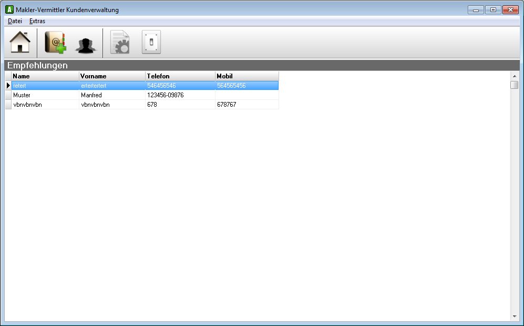Image resolution: width=524 pixels, height=326 pixels.
Task: Click the Telefon column header
Action: pyautogui.click(x=180, y=76)
